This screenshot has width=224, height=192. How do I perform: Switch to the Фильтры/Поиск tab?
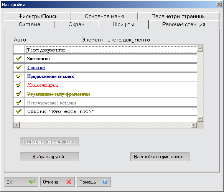coord(38,16)
